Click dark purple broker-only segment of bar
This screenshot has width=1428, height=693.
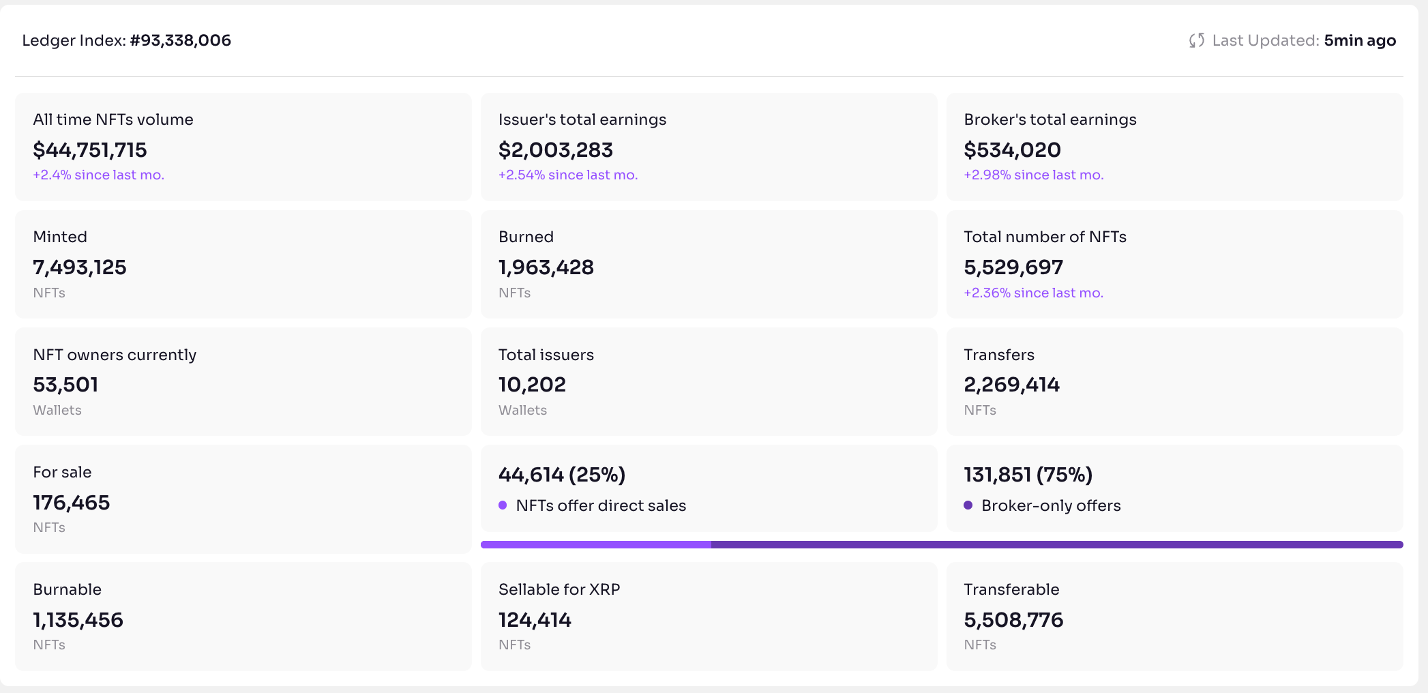click(1057, 544)
